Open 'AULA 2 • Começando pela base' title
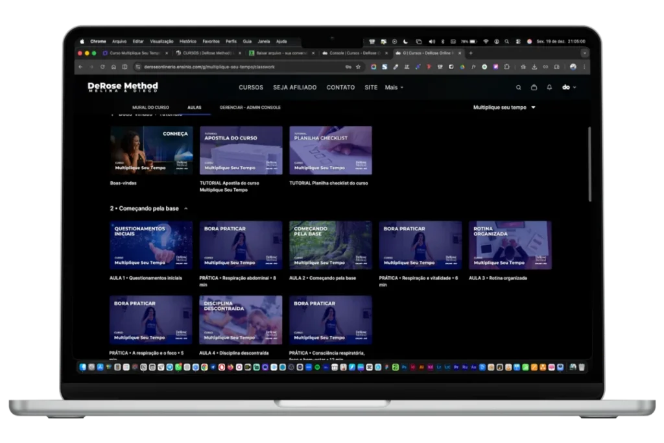The height and width of the screenshot is (443, 664). pos(323,278)
